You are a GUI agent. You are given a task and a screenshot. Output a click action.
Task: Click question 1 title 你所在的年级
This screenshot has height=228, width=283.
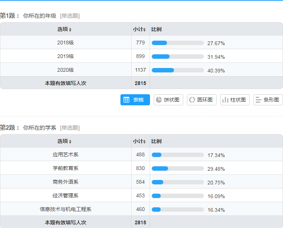[x=40, y=16]
